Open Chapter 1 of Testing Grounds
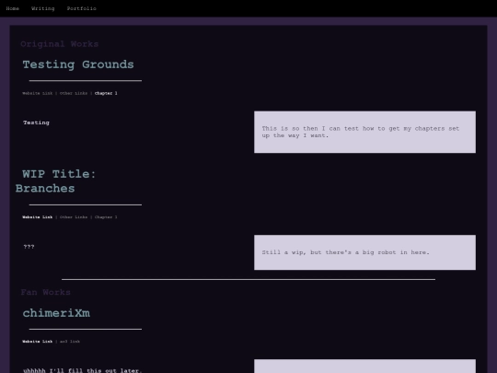Screen dimensions: 497x373 coord(106,93)
